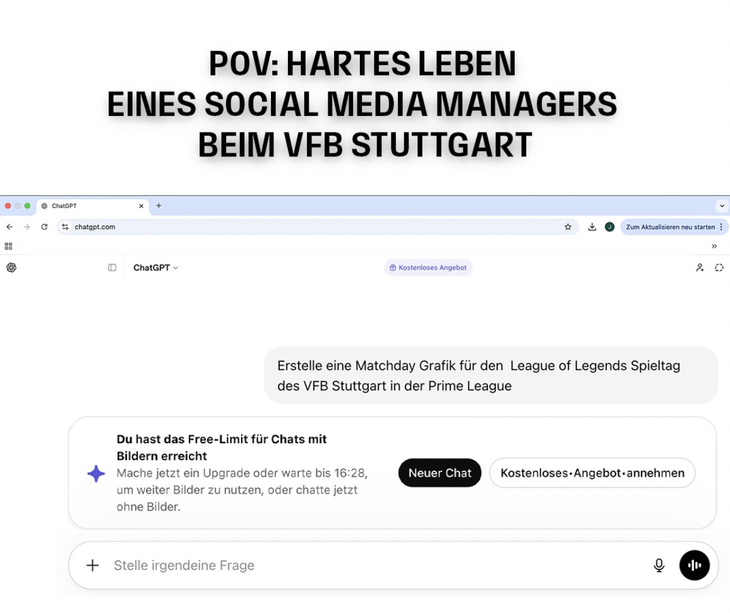Viewport: 730px width, 613px height.
Task: Click the plus attach icon in the prompt box
Action: point(93,565)
